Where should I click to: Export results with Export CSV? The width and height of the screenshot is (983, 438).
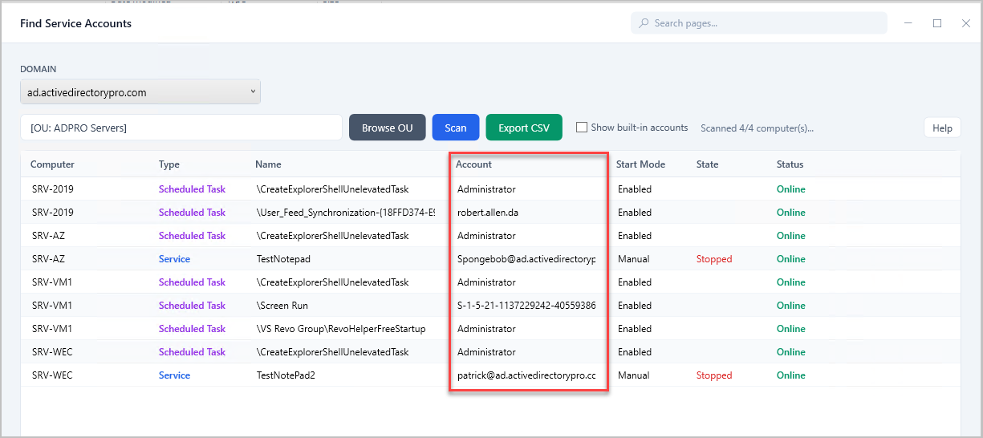523,128
